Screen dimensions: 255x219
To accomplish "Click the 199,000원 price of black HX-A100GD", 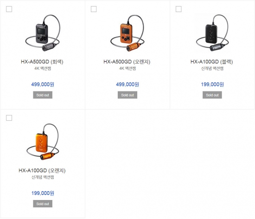I will tap(212, 84).
